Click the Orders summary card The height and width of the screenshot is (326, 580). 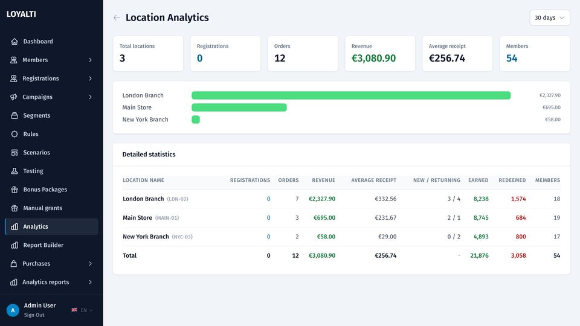[x=303, y=54]
